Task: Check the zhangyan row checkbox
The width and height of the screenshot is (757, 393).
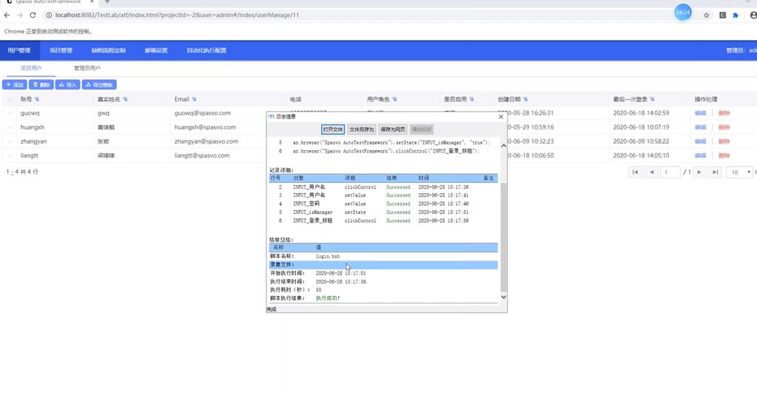Action: coord(10,141)
